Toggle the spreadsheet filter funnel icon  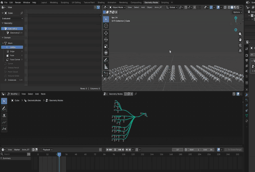click(98, 7)
